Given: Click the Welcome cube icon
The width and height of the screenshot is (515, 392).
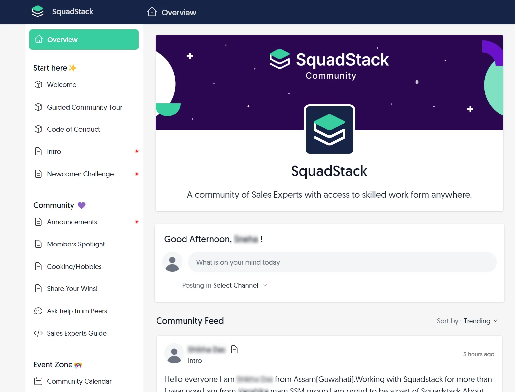Looking at the screenshot, I should [x=38, y=84].
